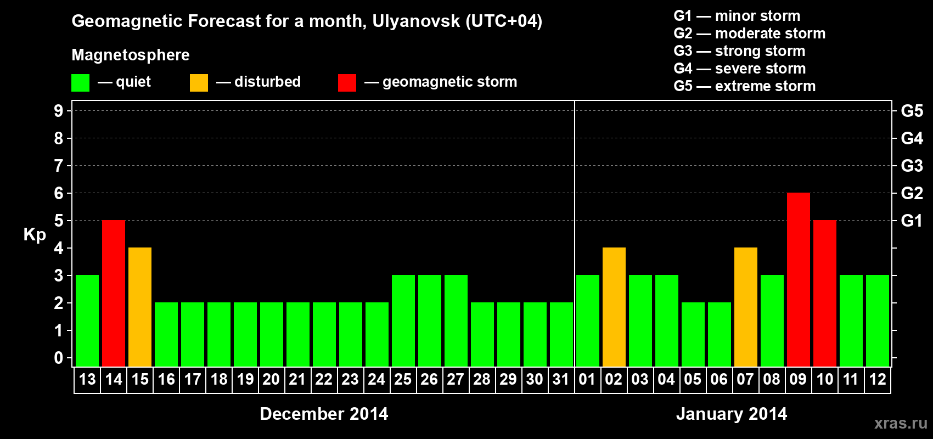Select the green bar for December 25
Image resolution: width=933 pixels, height=439 pixels.
pyautogui.click(x=403, y=321)
